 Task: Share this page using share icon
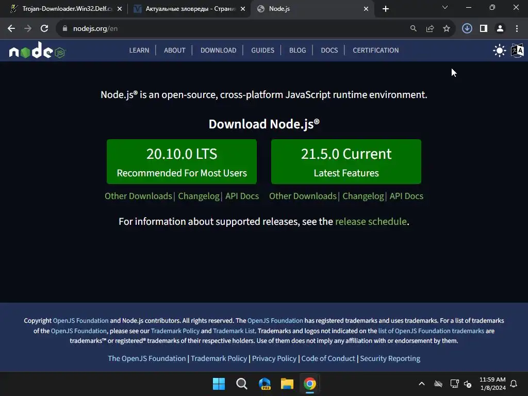click(430, 29)
